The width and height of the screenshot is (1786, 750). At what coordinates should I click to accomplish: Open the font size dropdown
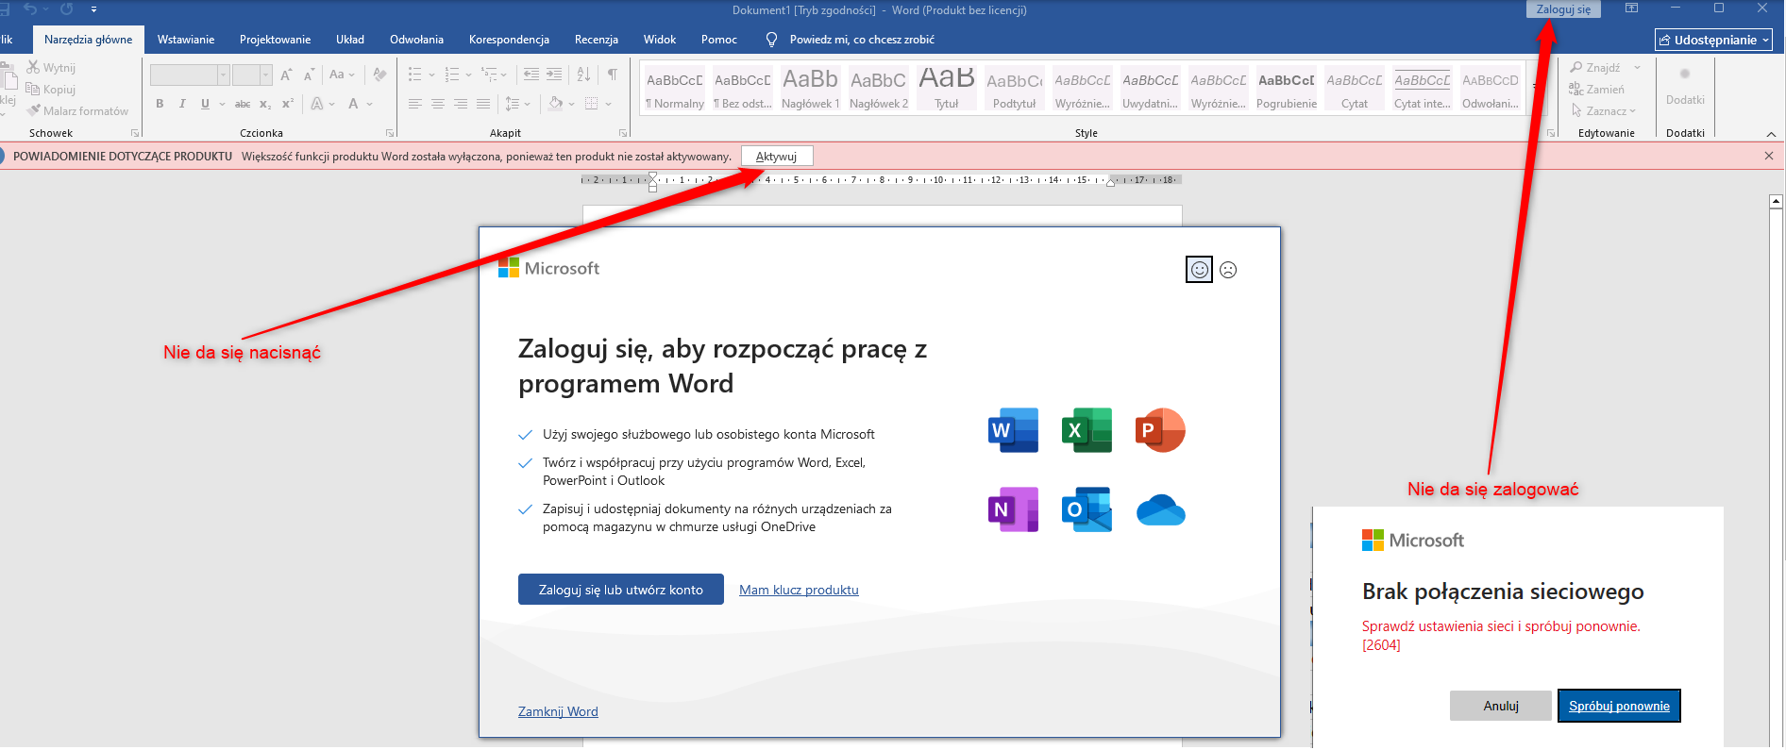click(x=266, y=75)
